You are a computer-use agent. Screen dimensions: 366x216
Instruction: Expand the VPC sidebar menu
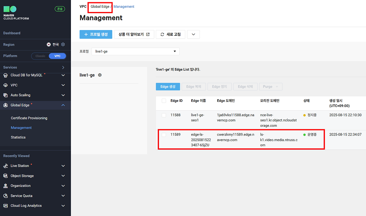pyautogui.click(x=63, y=85)
